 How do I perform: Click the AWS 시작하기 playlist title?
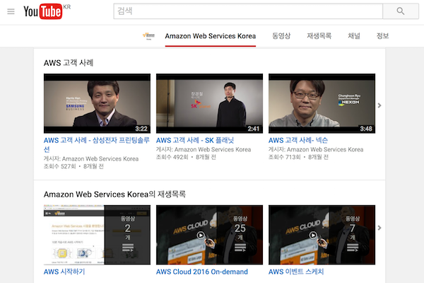pos(64,272)
